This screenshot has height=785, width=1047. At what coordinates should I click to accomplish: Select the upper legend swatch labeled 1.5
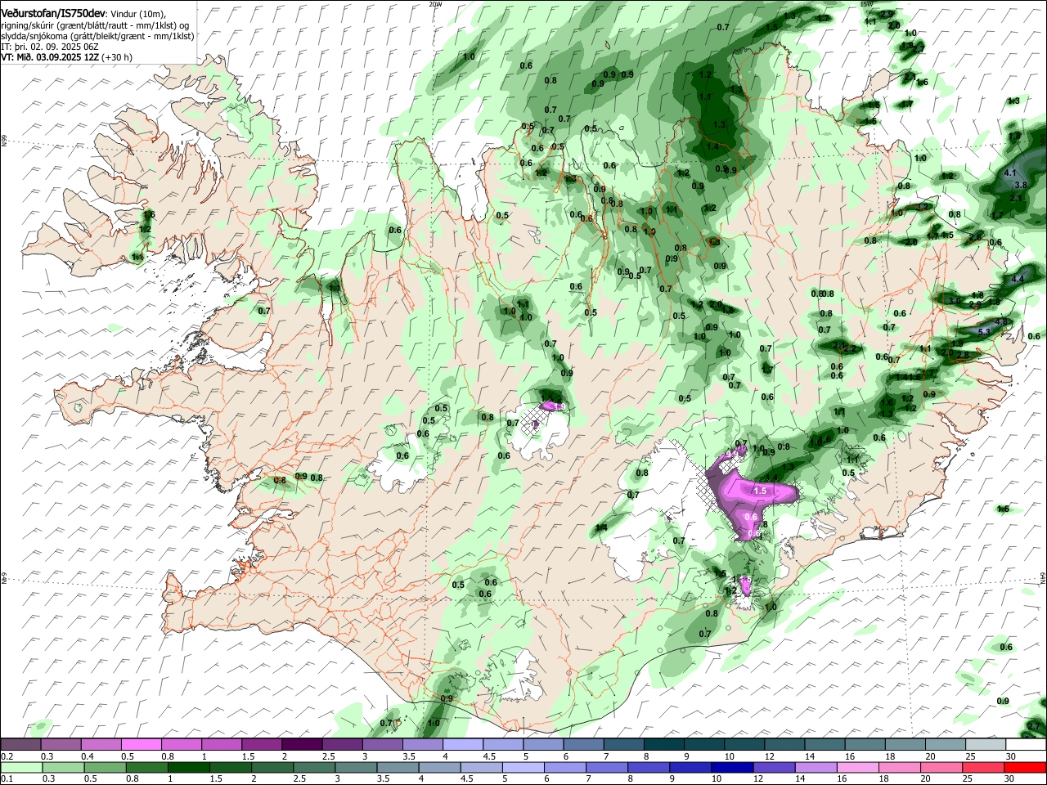point(262,745)
